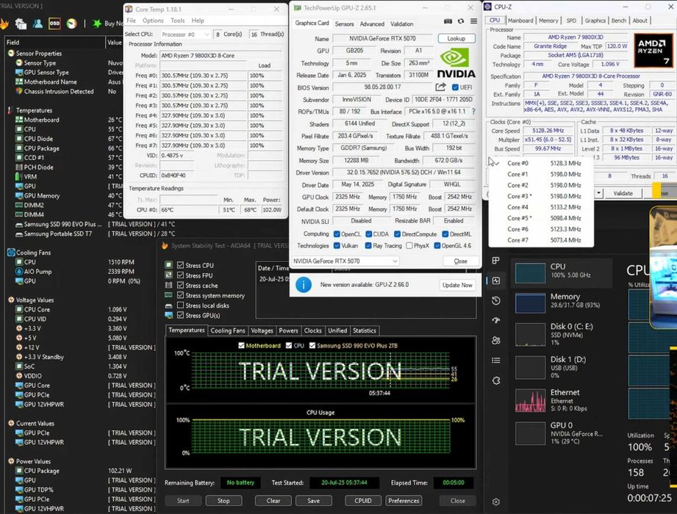Toggle Stress system memory checkbox
Screen dimensions: 677x514
pyautogui.click(x=181, y=295)
